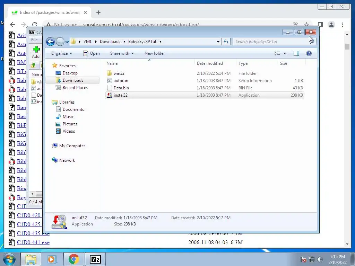This screenshot has height=266, width=355.
Task: Click the Windows Start button
Action: [9, 259]
